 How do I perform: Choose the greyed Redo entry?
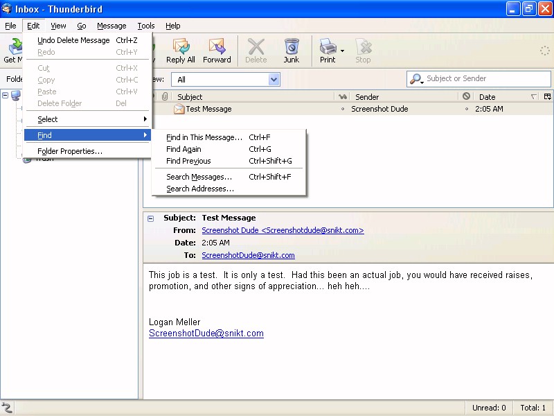tap(89, 52)
